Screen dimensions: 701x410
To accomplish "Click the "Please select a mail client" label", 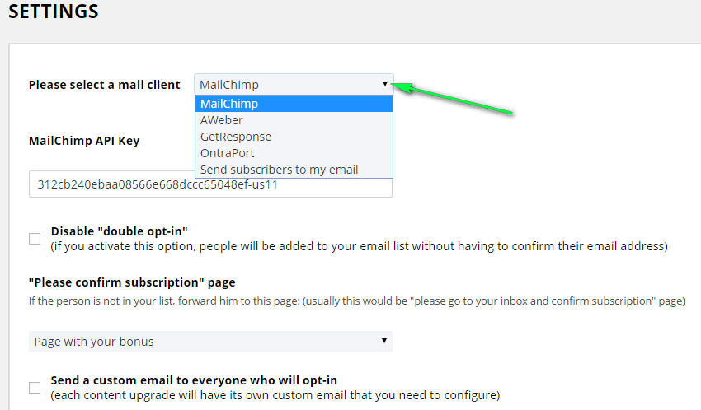I will [104, 85].
